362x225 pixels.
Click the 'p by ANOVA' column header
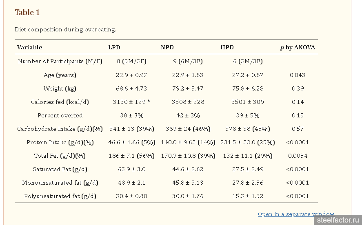(298, 47)
